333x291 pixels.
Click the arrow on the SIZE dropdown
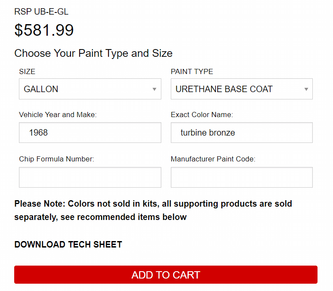154,90
